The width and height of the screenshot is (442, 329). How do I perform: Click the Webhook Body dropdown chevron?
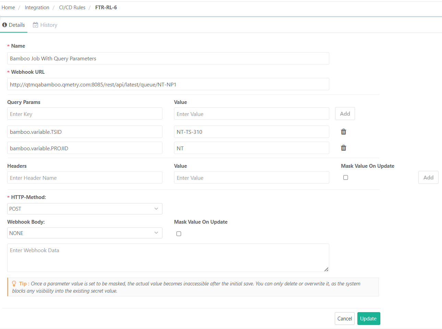point(156,233)
